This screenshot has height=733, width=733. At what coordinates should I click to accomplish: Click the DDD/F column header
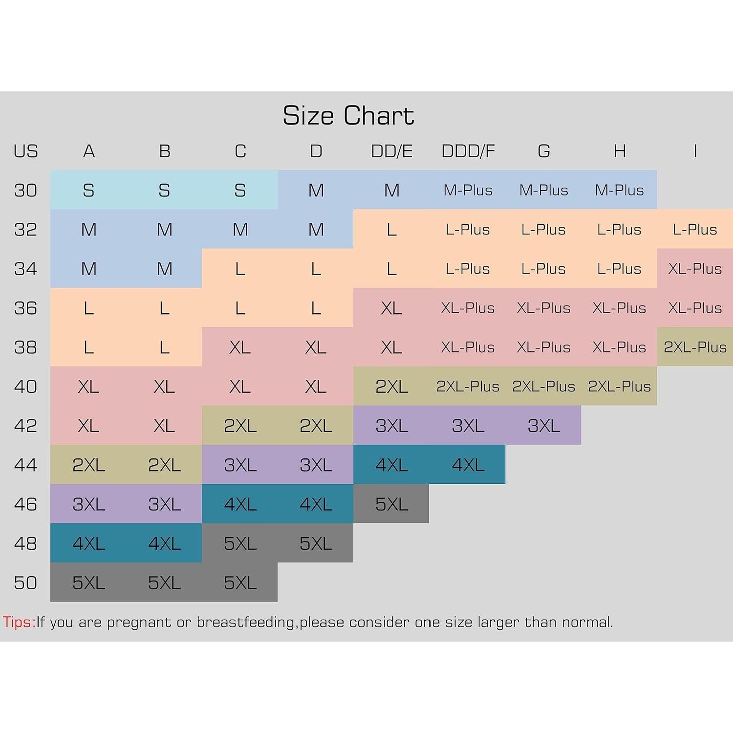pos(468,151)
